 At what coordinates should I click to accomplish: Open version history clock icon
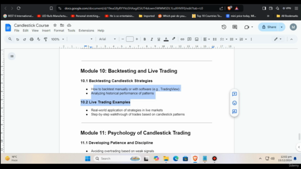224,27
